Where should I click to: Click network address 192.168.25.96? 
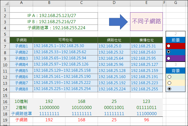coord(114,64)
